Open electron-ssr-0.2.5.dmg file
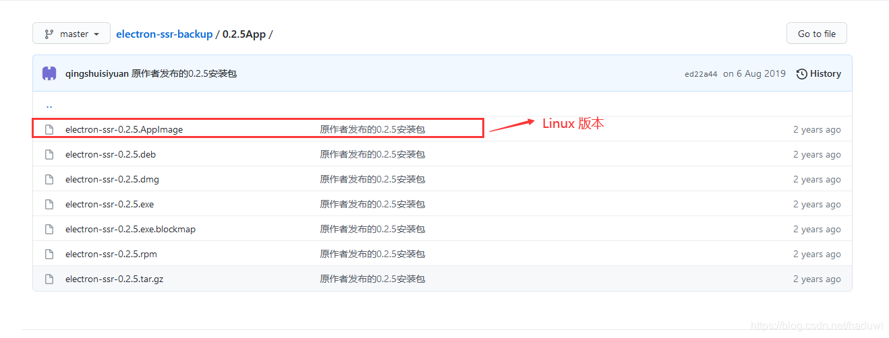Viewport: 889px width, 338px height. (x=112, y=179)
